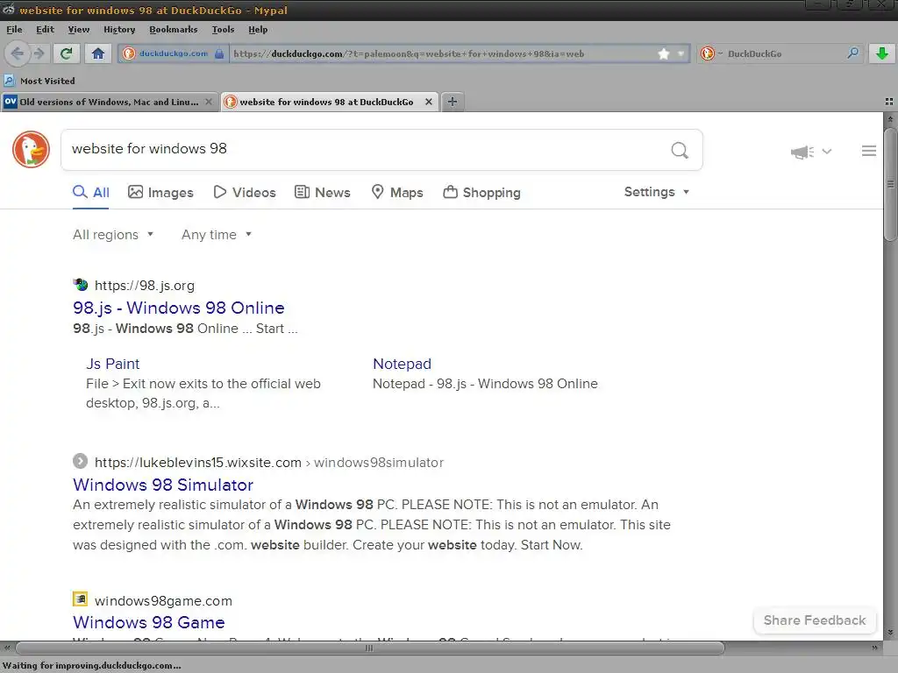Click the scroll right arrow
Image resolution: width=898 pixels, height=673 pixels.
click(x=874, y=648)
